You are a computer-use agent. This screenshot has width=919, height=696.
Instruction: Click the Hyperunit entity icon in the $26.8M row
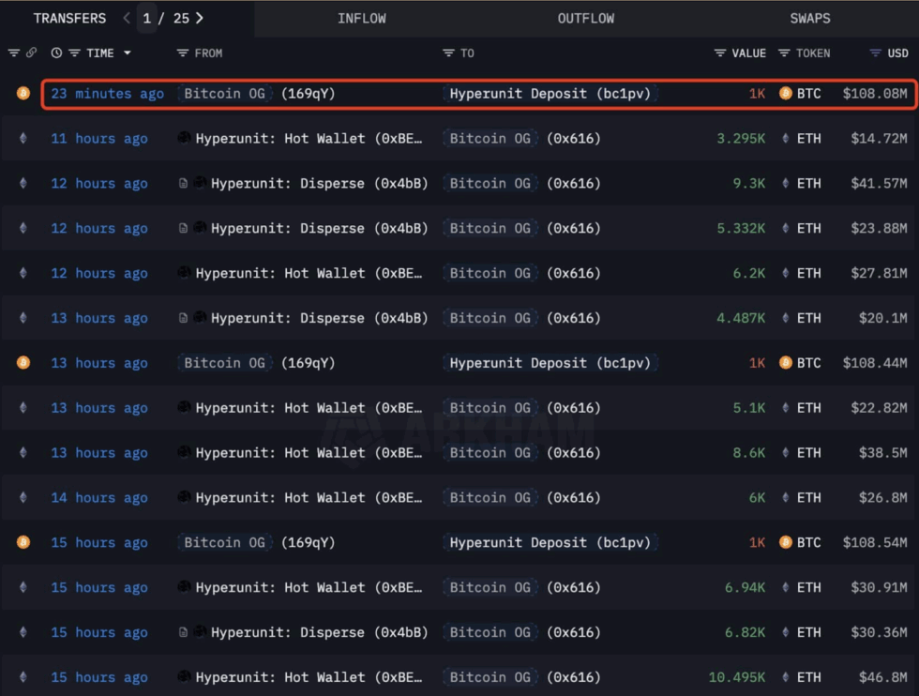coord(184,496)
